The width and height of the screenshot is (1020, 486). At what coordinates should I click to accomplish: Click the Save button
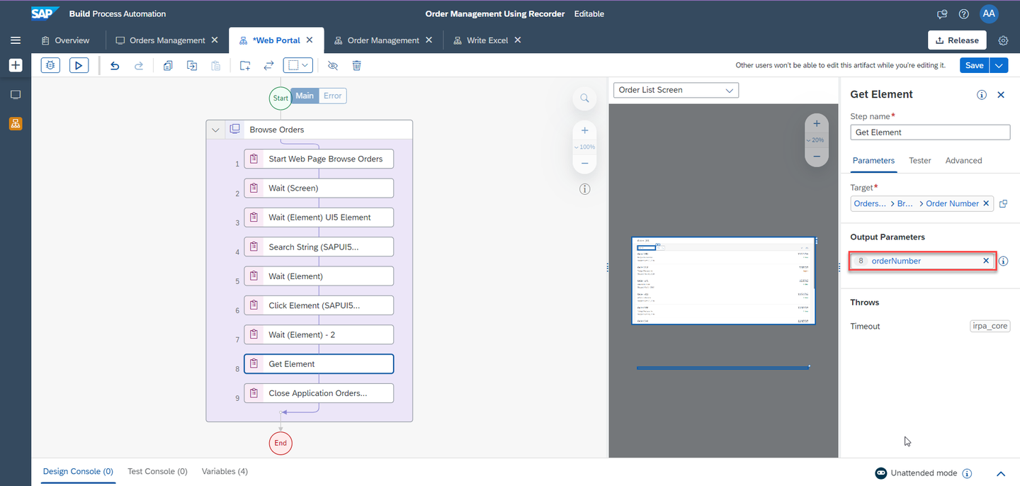(975, 65)
